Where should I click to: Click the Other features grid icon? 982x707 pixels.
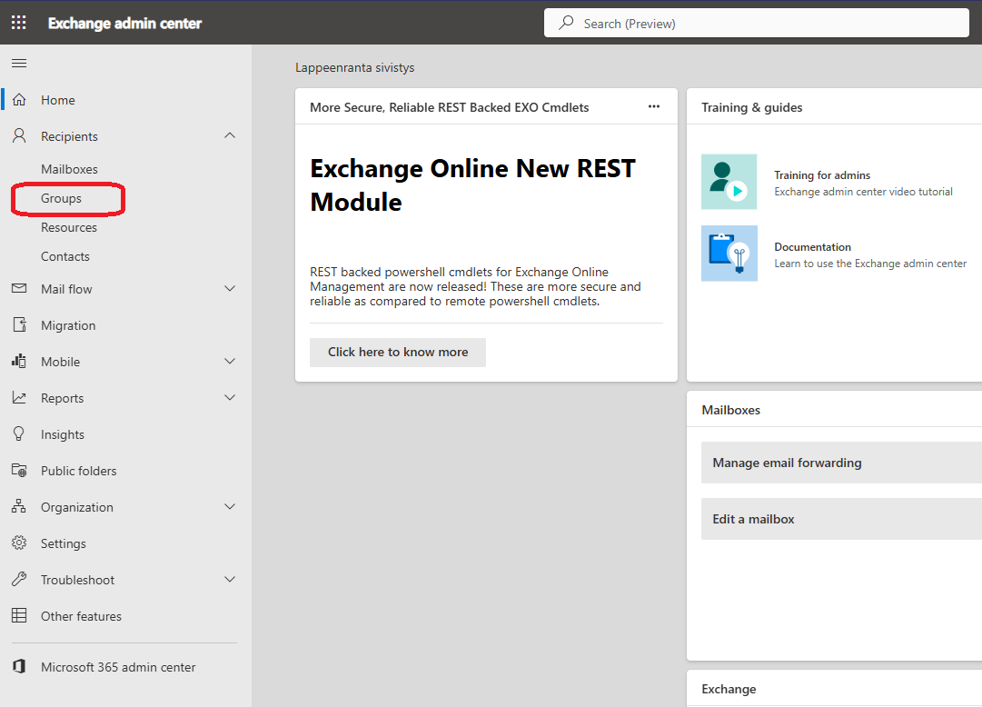click(19, 616)
